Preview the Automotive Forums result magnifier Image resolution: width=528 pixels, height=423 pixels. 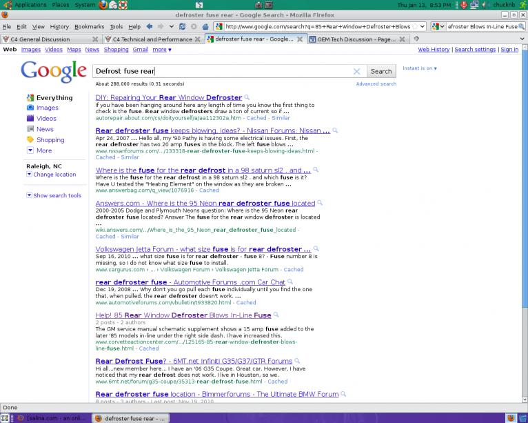click(x=290, y=282)
